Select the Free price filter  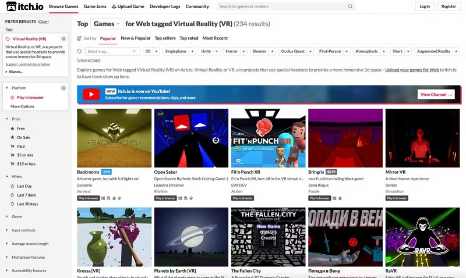pyautogui.click(x=21, y=129)
